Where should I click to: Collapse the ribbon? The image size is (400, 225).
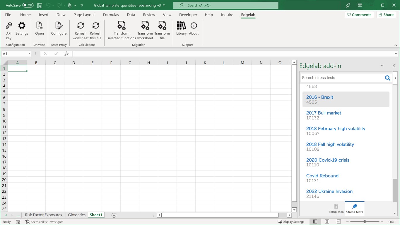(396, 45)
